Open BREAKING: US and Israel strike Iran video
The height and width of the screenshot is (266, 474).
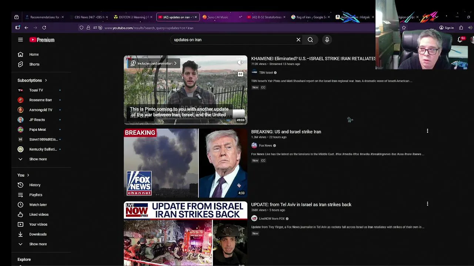point(286,132)
